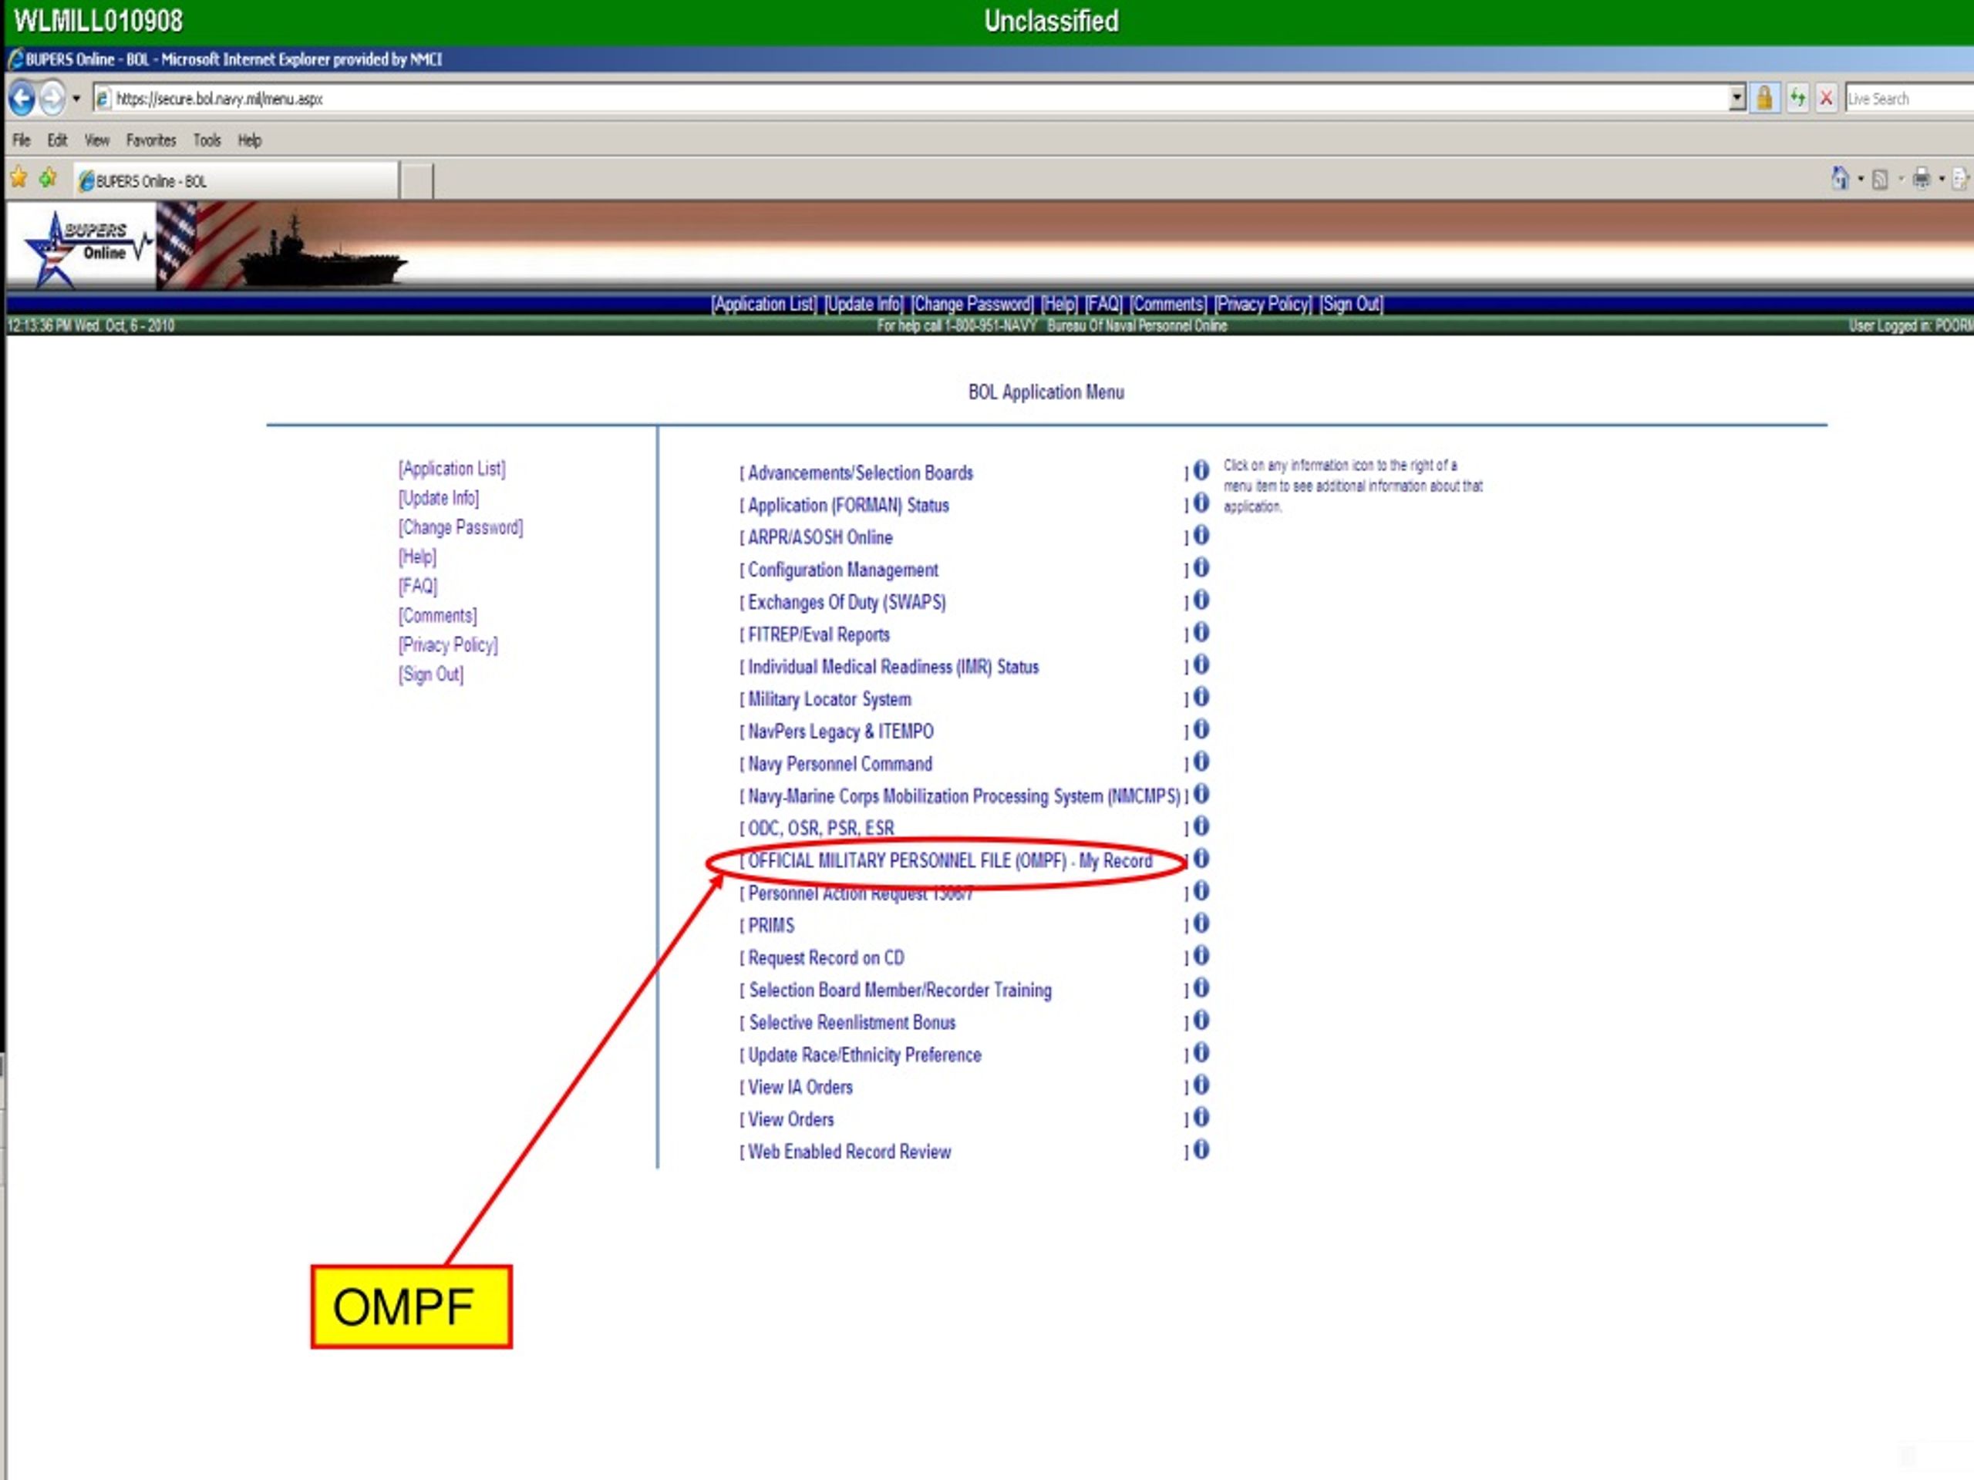Click the red Stop icon
The width and height of the screenshot is (1974, 1480).
pos(1826,98)
